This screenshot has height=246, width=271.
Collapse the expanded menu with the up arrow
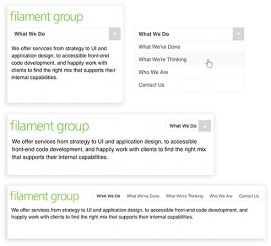point(238,34)
